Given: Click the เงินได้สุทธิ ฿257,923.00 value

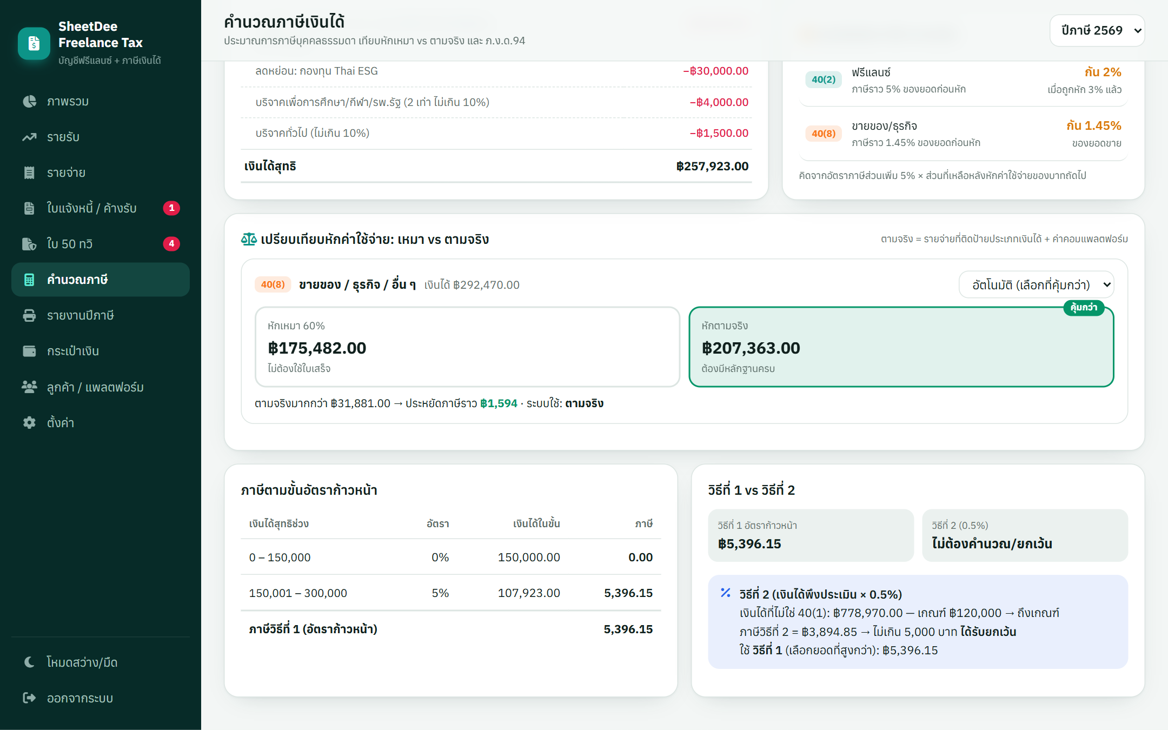Looking at the screenshot, I should click(712, 166).
